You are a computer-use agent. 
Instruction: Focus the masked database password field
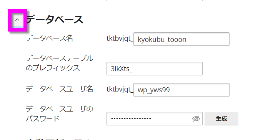coord(155,118)
